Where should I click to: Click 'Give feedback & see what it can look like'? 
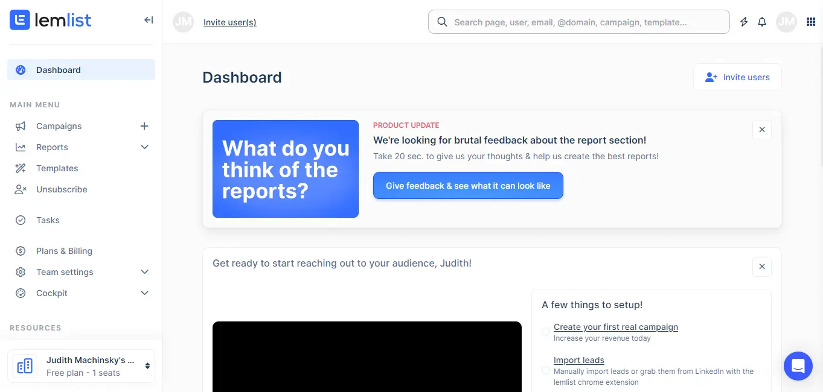pos(468,186)
